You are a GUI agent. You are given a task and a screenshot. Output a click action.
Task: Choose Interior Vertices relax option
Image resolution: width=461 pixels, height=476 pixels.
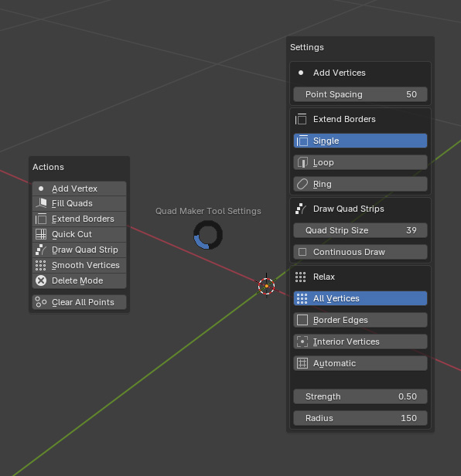360,342
